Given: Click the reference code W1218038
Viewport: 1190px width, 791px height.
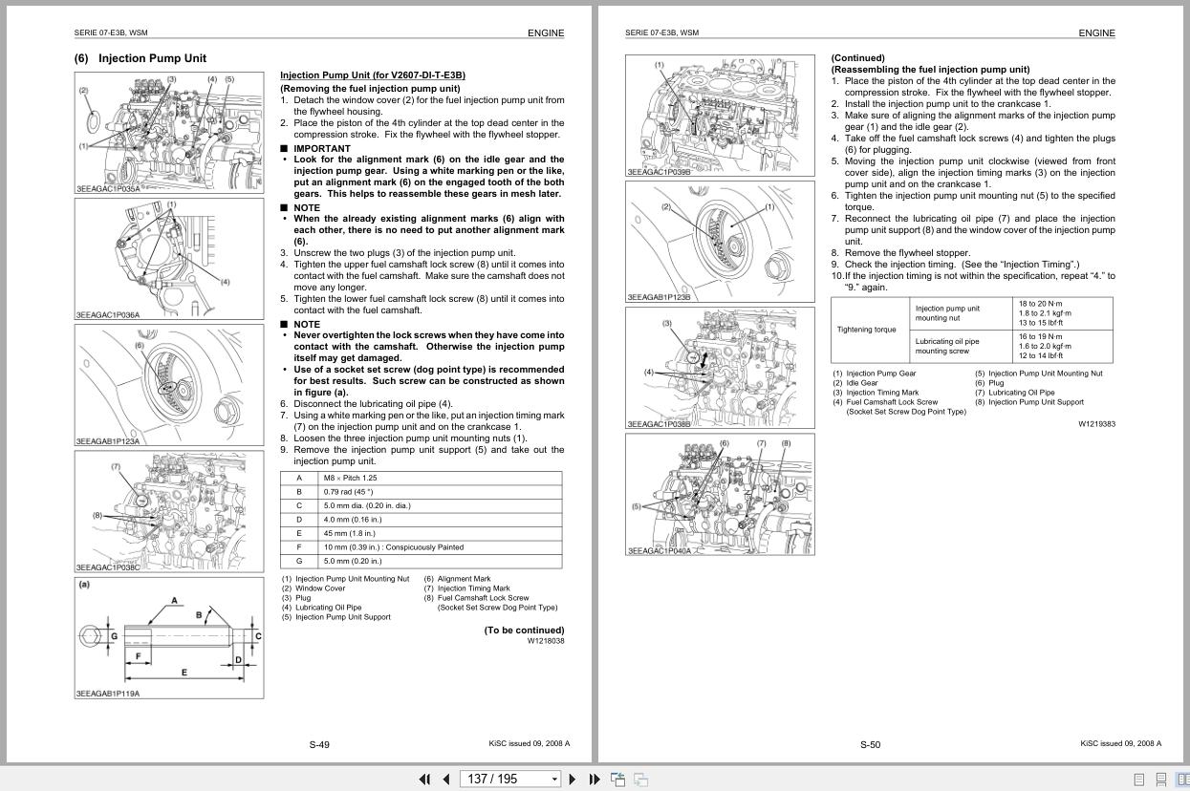Looking at the screenshot, I should coord(546,641).
